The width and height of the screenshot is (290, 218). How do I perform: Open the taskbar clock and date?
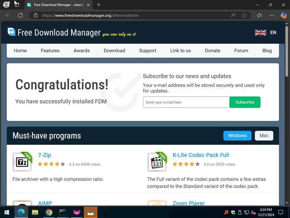[266, 212]
